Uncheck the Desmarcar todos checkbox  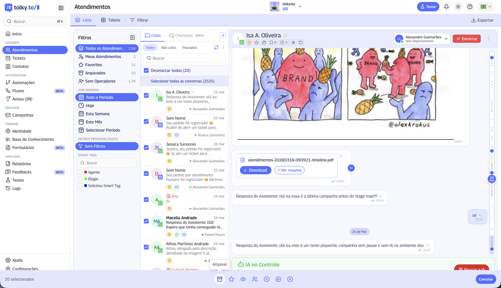[x=146, y=71]
